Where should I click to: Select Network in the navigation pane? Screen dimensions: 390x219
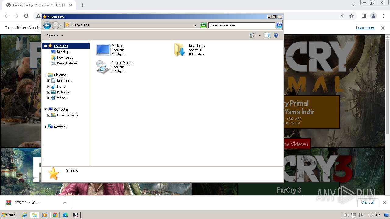point(60,127)
